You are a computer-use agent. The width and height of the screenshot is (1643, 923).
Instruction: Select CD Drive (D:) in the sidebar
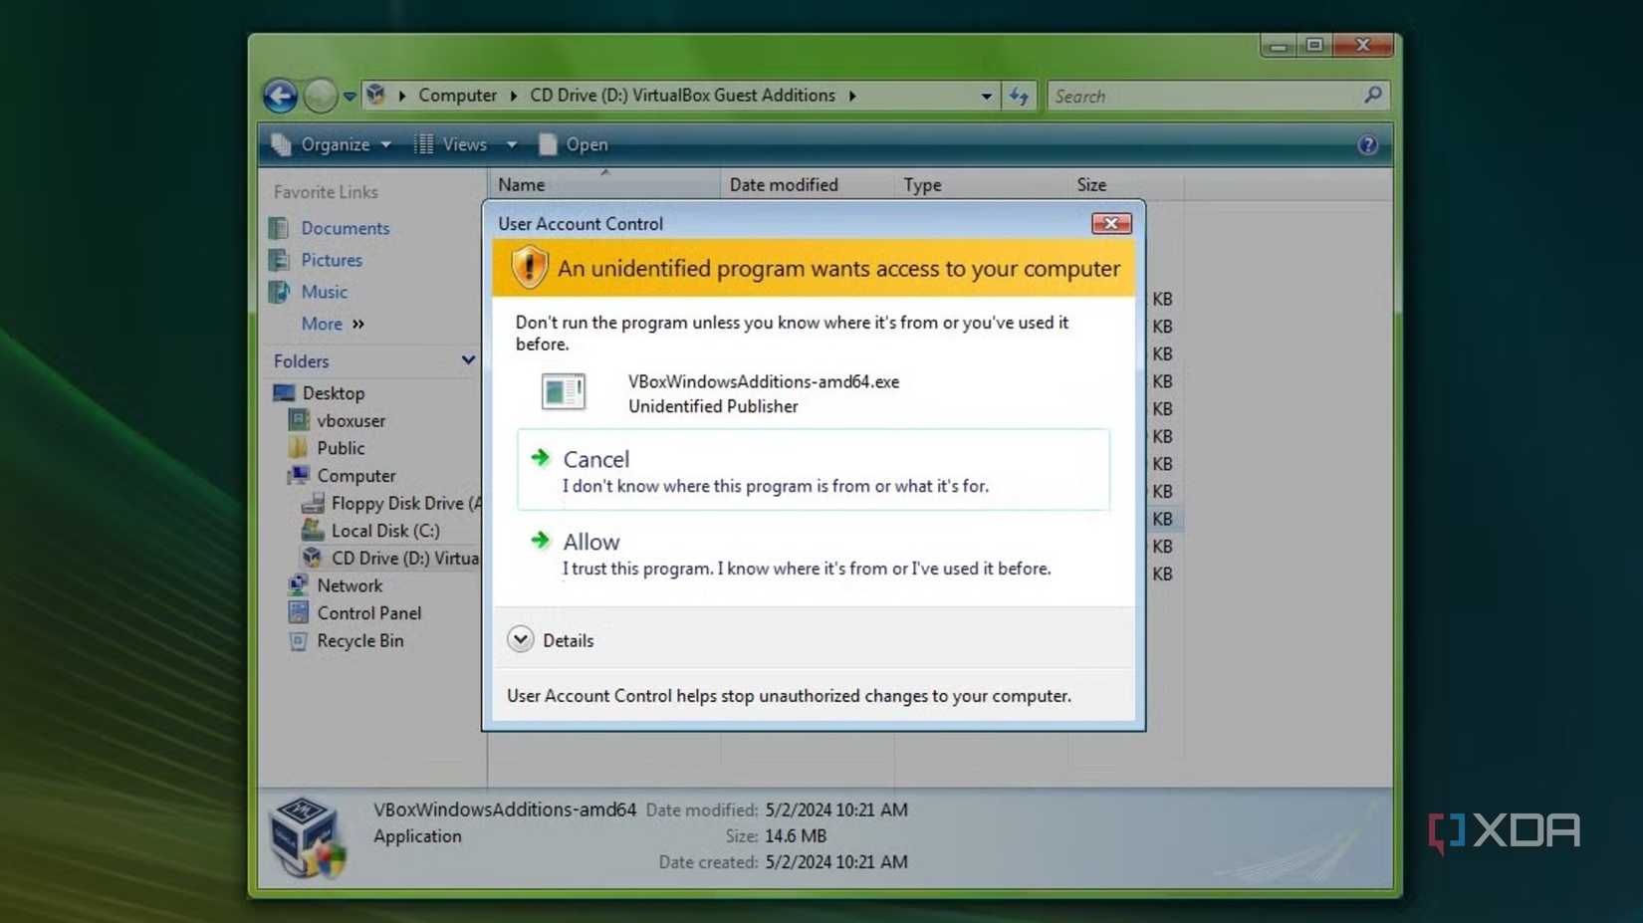pyautogui.click(x=398, y=558)
